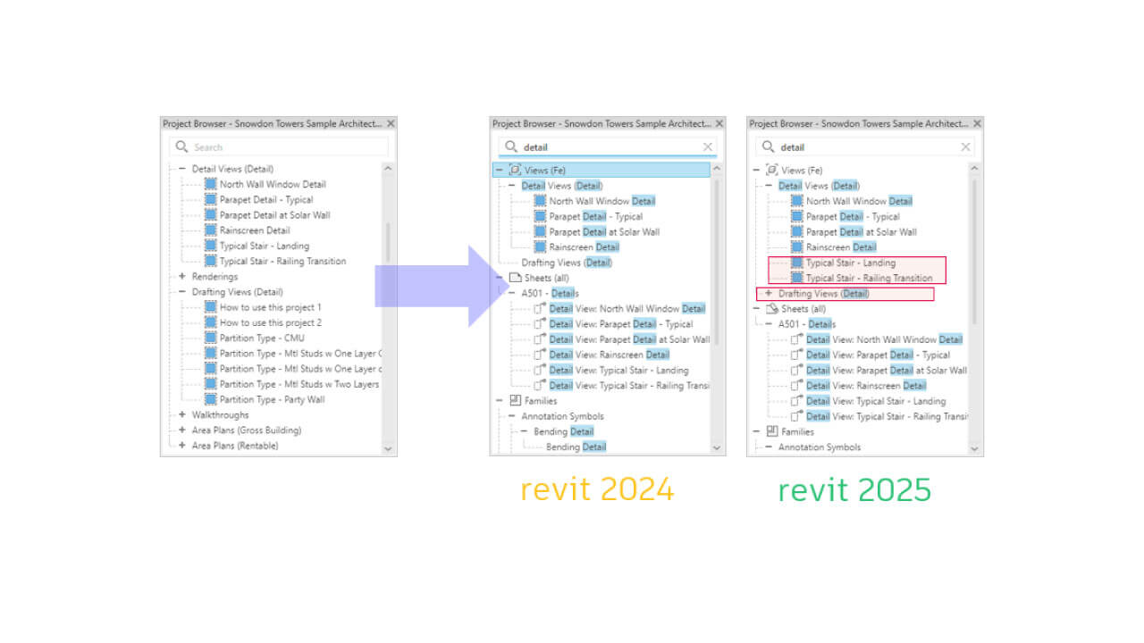Click scroll-down arrow in Revit 2025 panel

tap(974, 448)
